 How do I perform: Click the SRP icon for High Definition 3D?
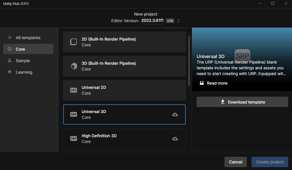[74, 138]
